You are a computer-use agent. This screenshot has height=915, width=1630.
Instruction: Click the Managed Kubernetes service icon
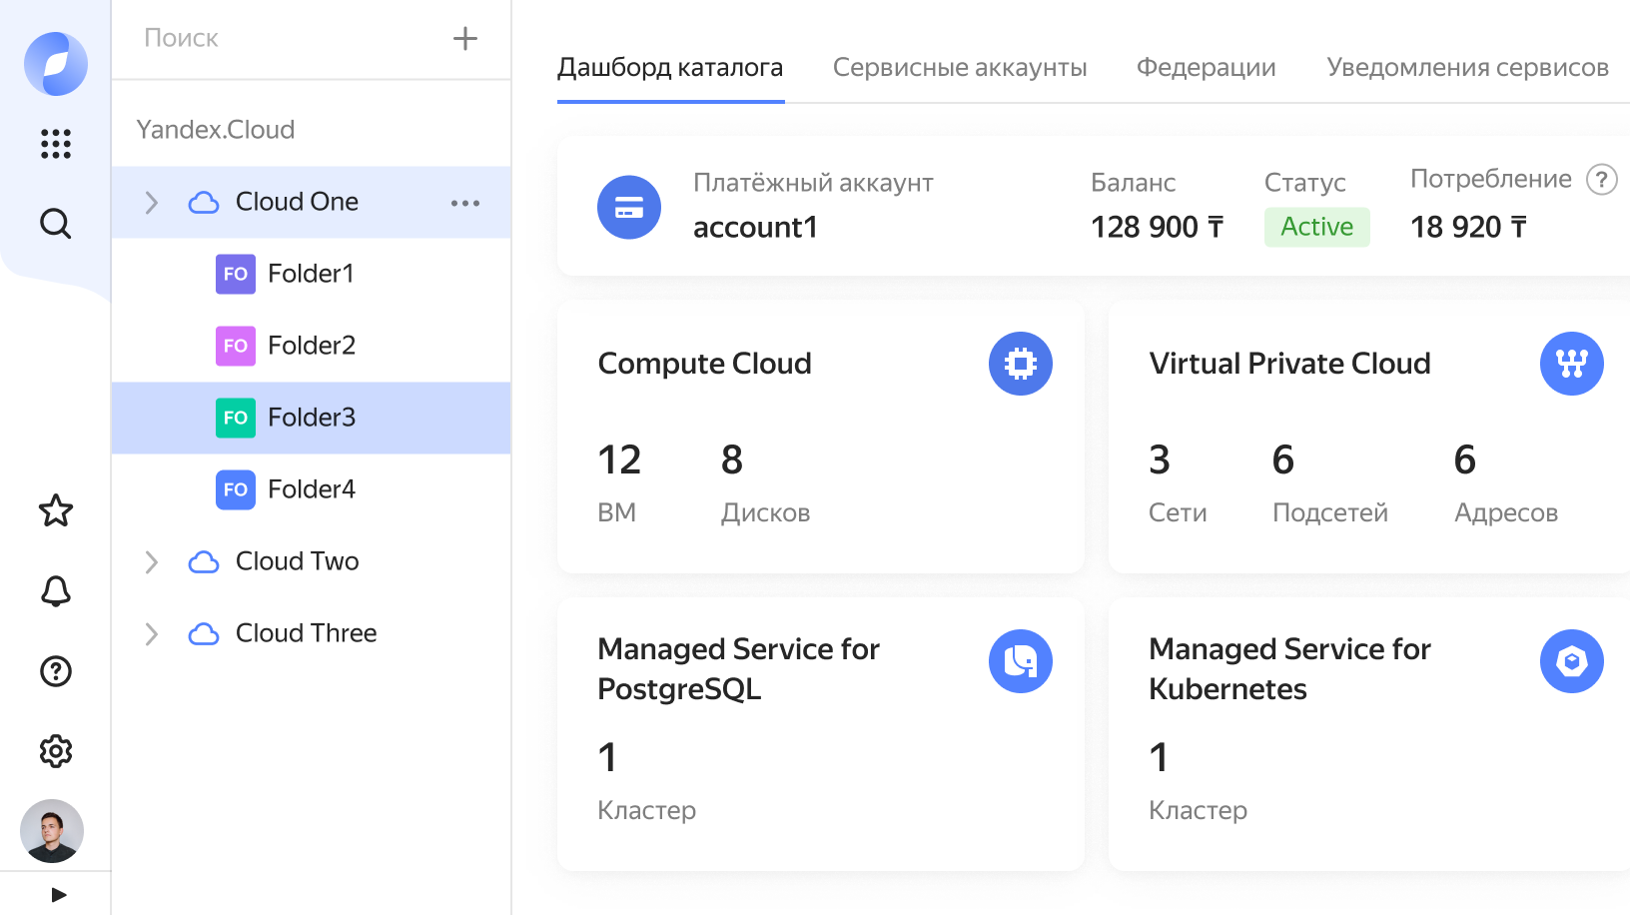(1571, 661)
